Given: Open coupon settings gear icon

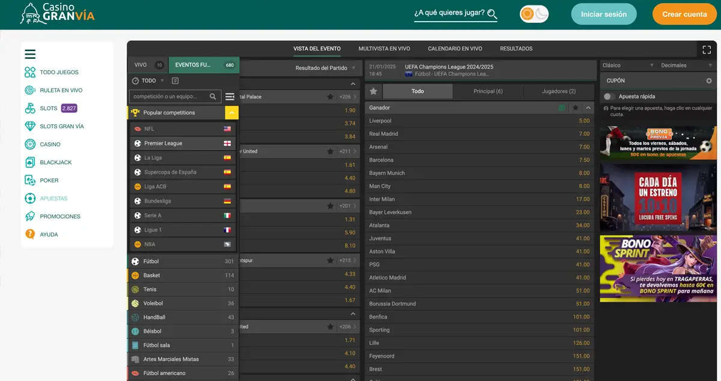Looking at the screenshot, I should tap(709, 81).
